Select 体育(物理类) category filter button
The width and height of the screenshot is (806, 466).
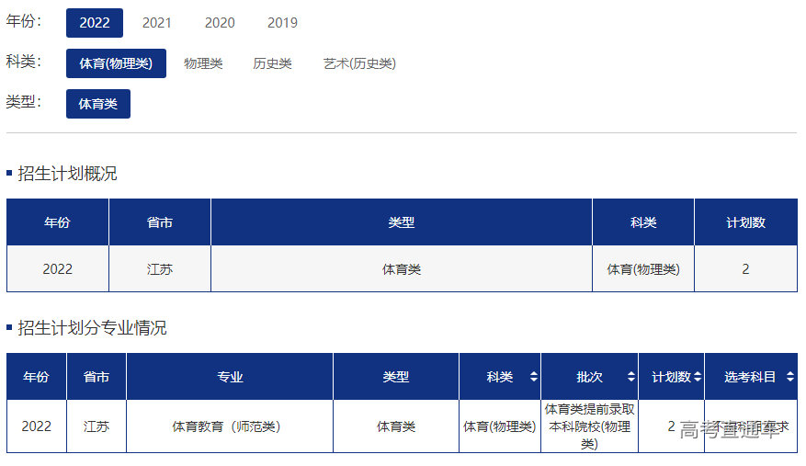coord(116,63)
